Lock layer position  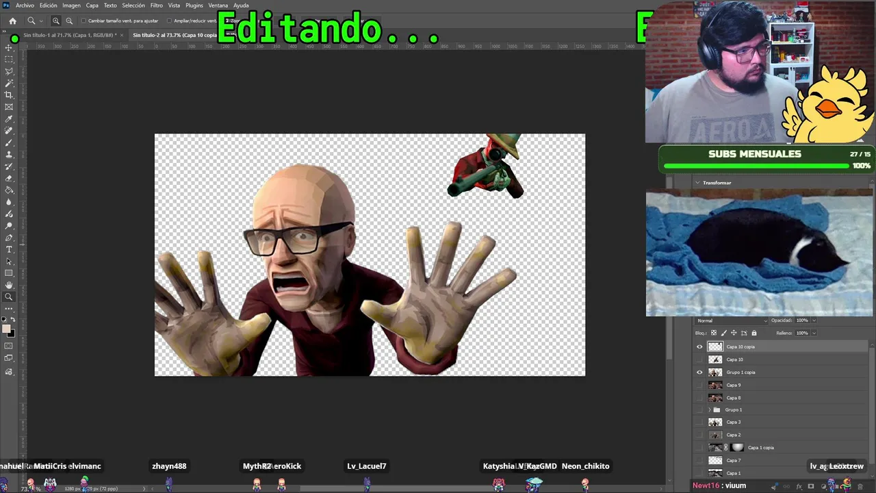click(734, 333)
